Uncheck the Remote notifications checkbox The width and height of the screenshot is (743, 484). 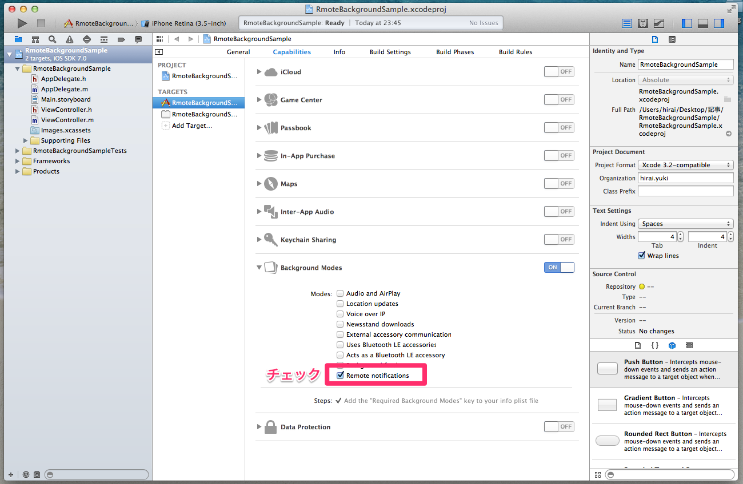coord(340,375)
